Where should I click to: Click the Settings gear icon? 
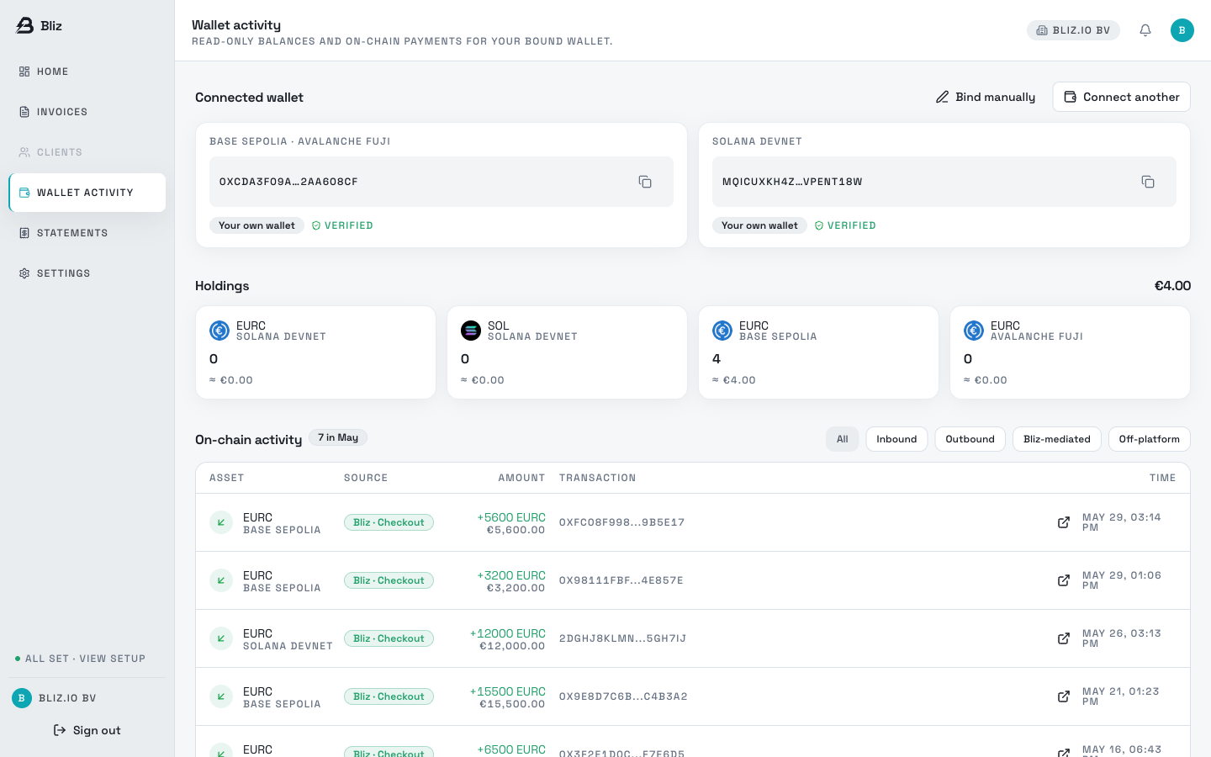tap(24, 273)
